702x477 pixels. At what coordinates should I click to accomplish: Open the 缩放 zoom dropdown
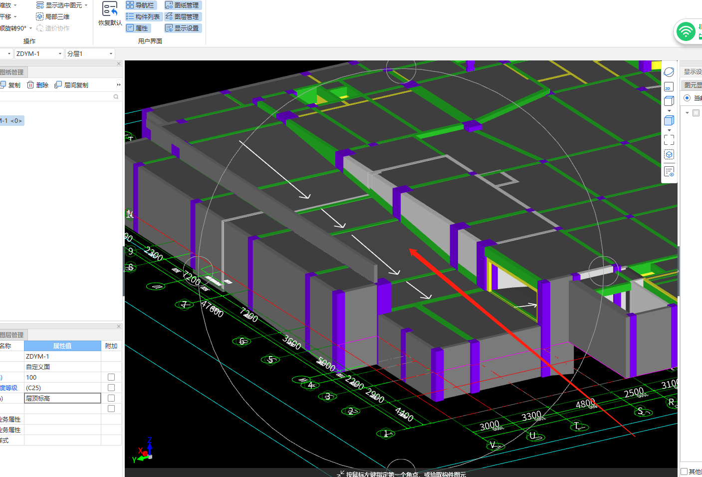[x=15, y=5]
